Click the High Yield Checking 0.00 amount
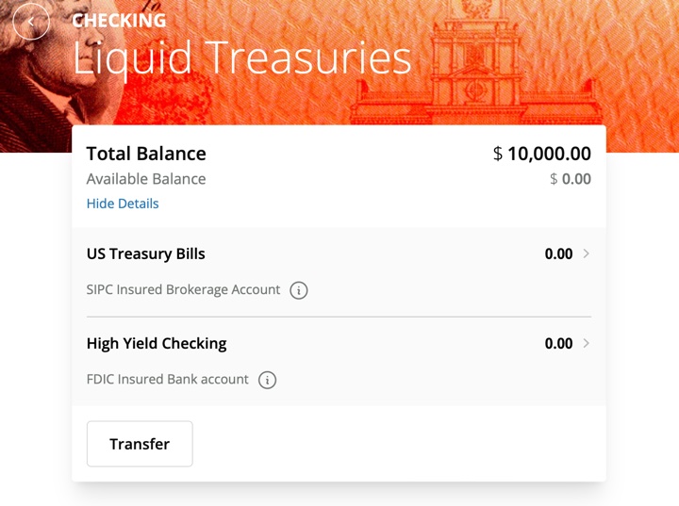 pyautogui.click(x=558, y=343)
